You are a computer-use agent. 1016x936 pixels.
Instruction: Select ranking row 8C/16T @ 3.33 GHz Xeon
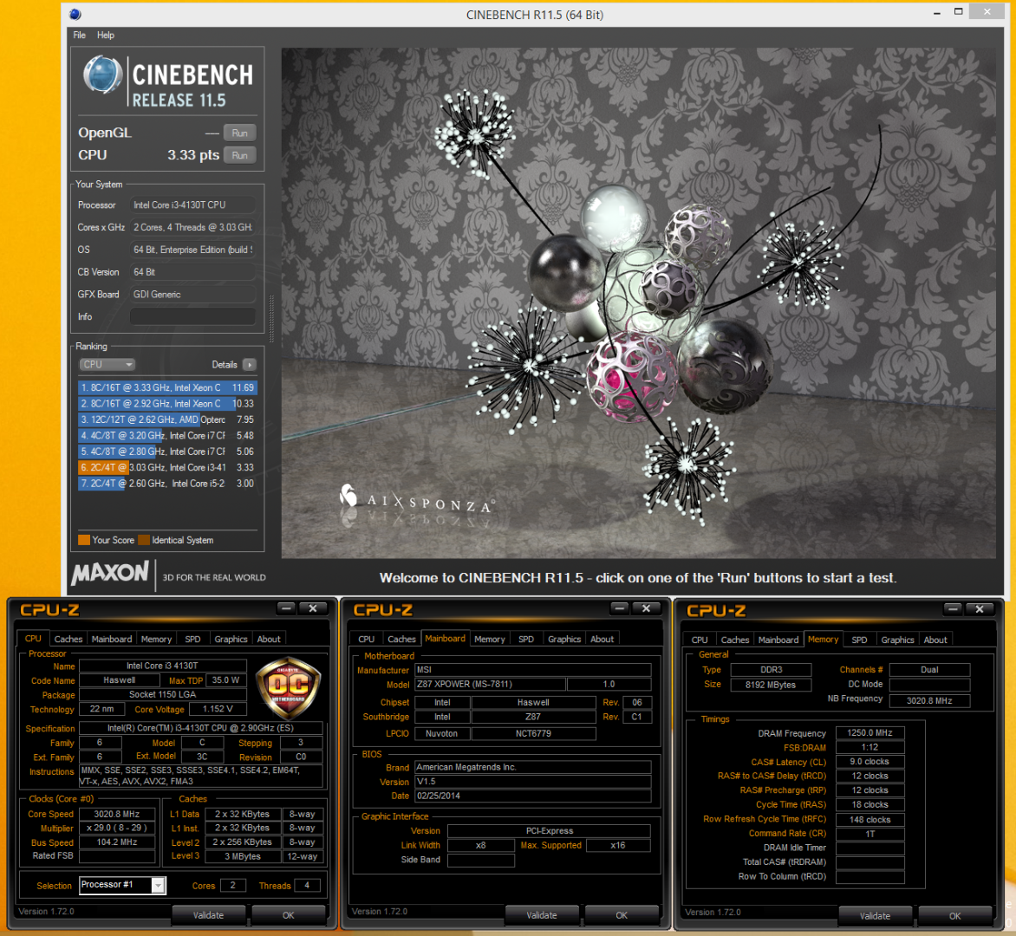click(x=167, y=387)
